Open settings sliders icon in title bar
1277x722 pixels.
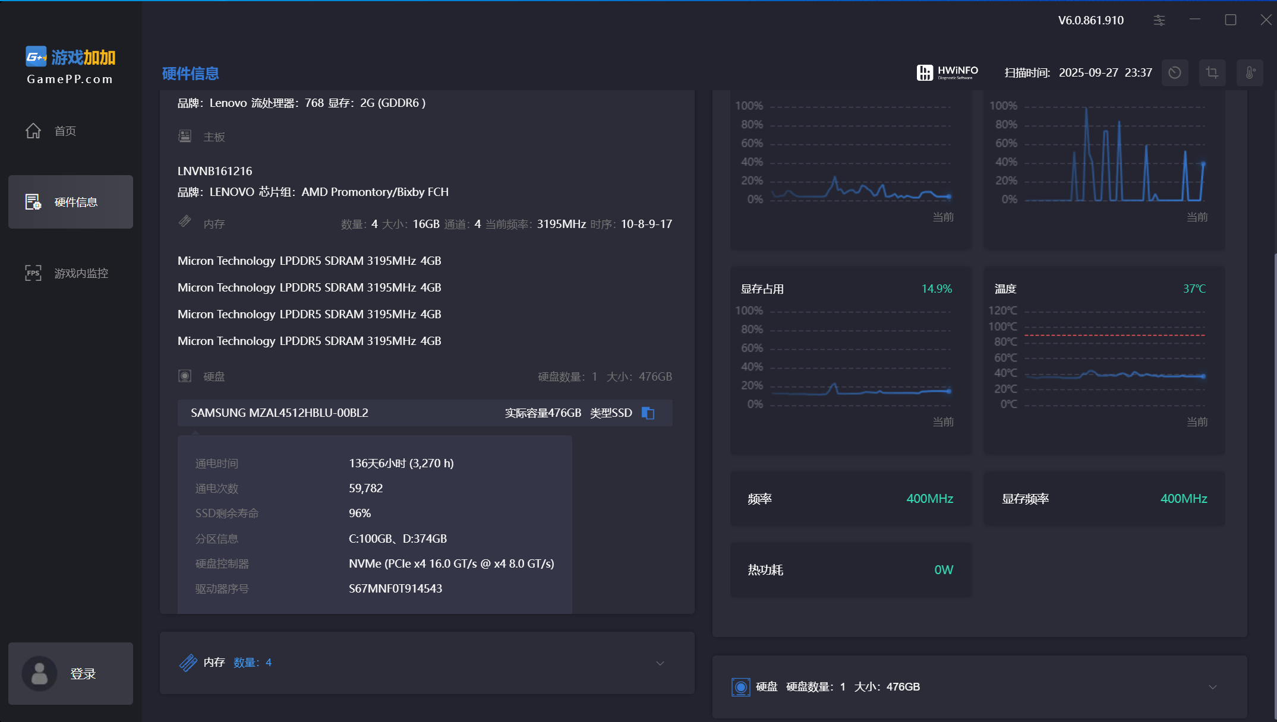coord(1159,20)
